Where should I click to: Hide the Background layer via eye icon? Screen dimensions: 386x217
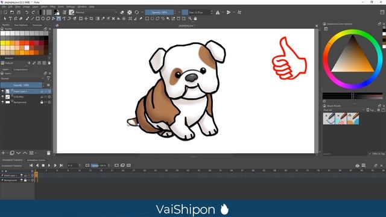2,102
